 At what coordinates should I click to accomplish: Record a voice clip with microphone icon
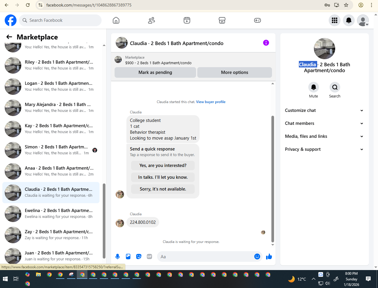tap(118, 256)
